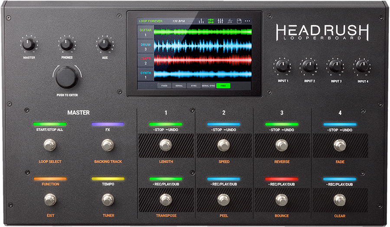Enable FIXED track mode
390x227 pixels.
coord(164,86)
